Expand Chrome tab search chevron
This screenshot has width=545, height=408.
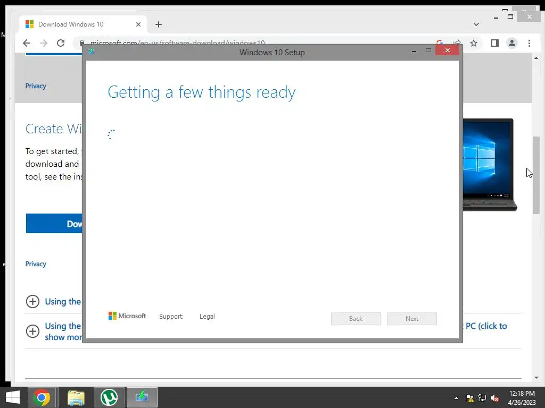[x=476, y=24]
